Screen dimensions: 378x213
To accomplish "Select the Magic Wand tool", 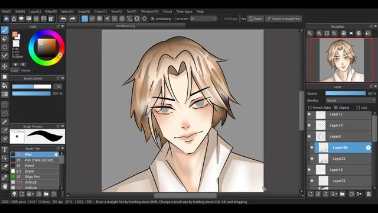I will 5,122.
